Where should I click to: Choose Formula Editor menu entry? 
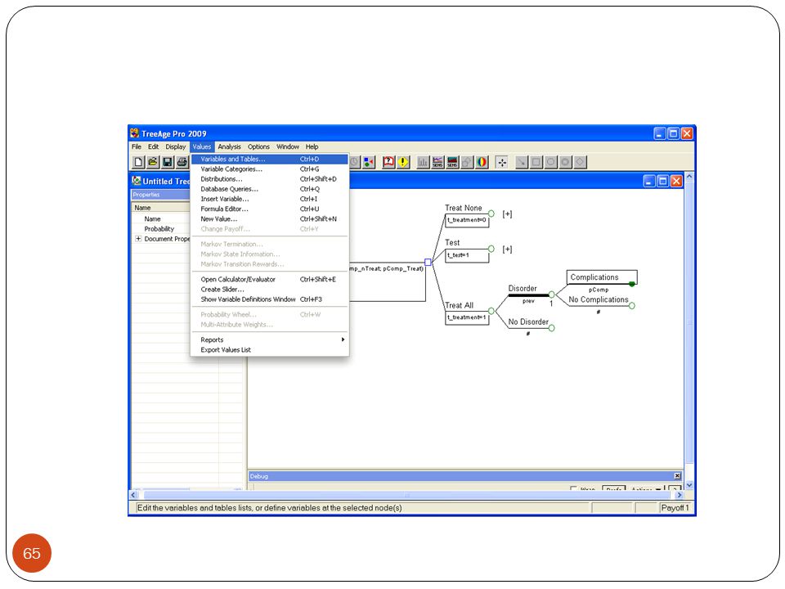[x=269, y=209]
